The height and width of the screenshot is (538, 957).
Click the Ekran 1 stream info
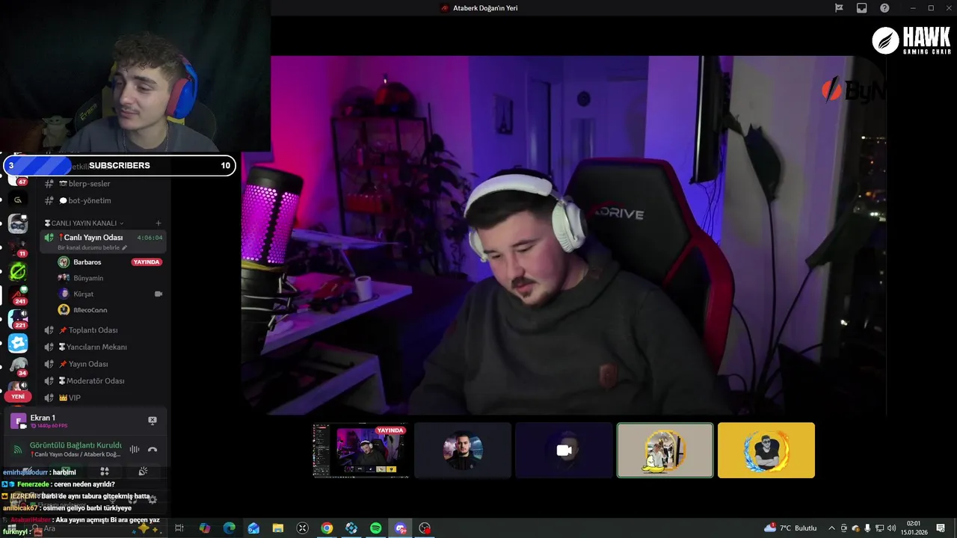pyautogui.click(x=49, y=421)
